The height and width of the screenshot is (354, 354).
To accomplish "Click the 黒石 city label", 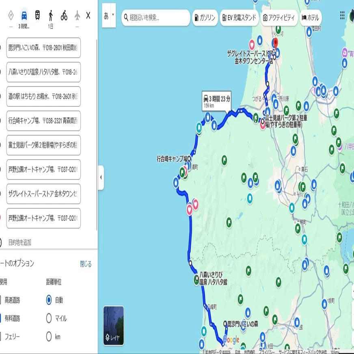I will point(304,169).
